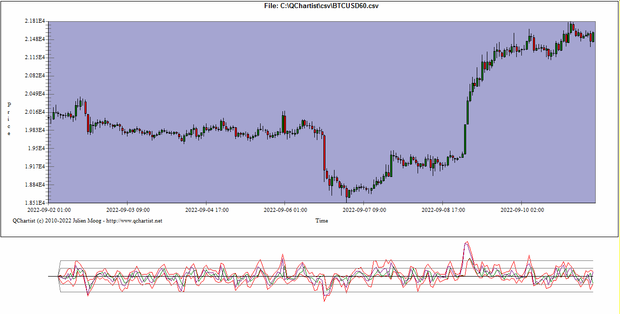The height and width of the screenshot is (314, 620).
Task: Choose the 2022-09-07 09:00 time label
Action: click(x=364, y=209)
